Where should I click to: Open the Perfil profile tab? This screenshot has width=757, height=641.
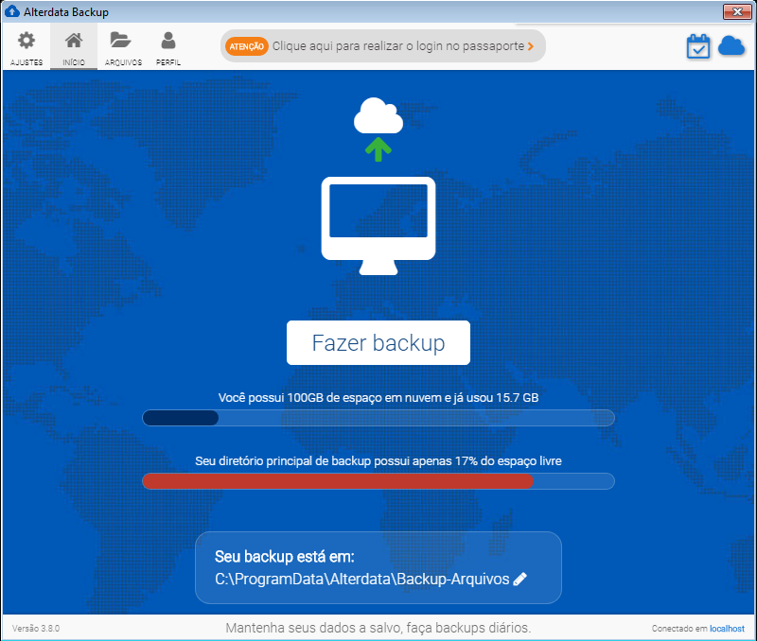pyautogui.click(x=168, y=47)
